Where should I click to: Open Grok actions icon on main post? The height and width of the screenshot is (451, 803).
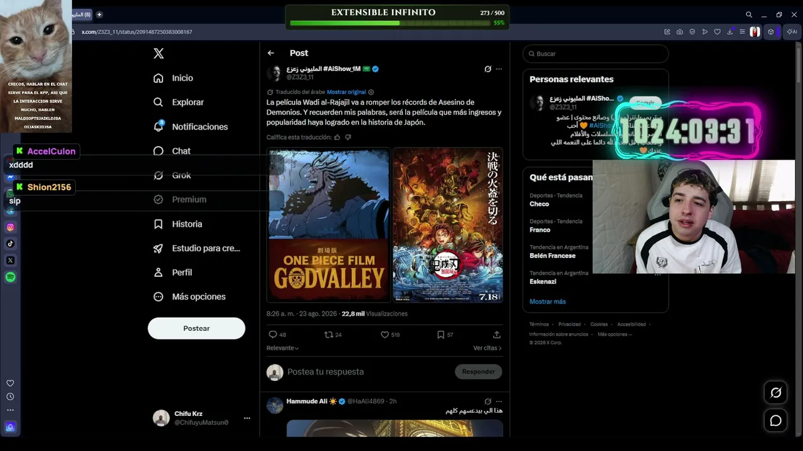[x=487, y=69]
